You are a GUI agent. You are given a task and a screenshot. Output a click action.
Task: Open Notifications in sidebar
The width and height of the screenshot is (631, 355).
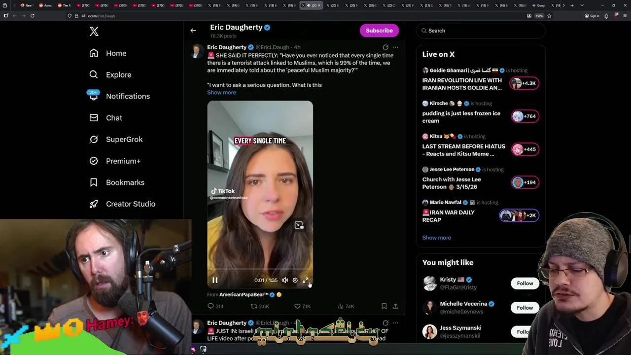[x=119, y=96]
